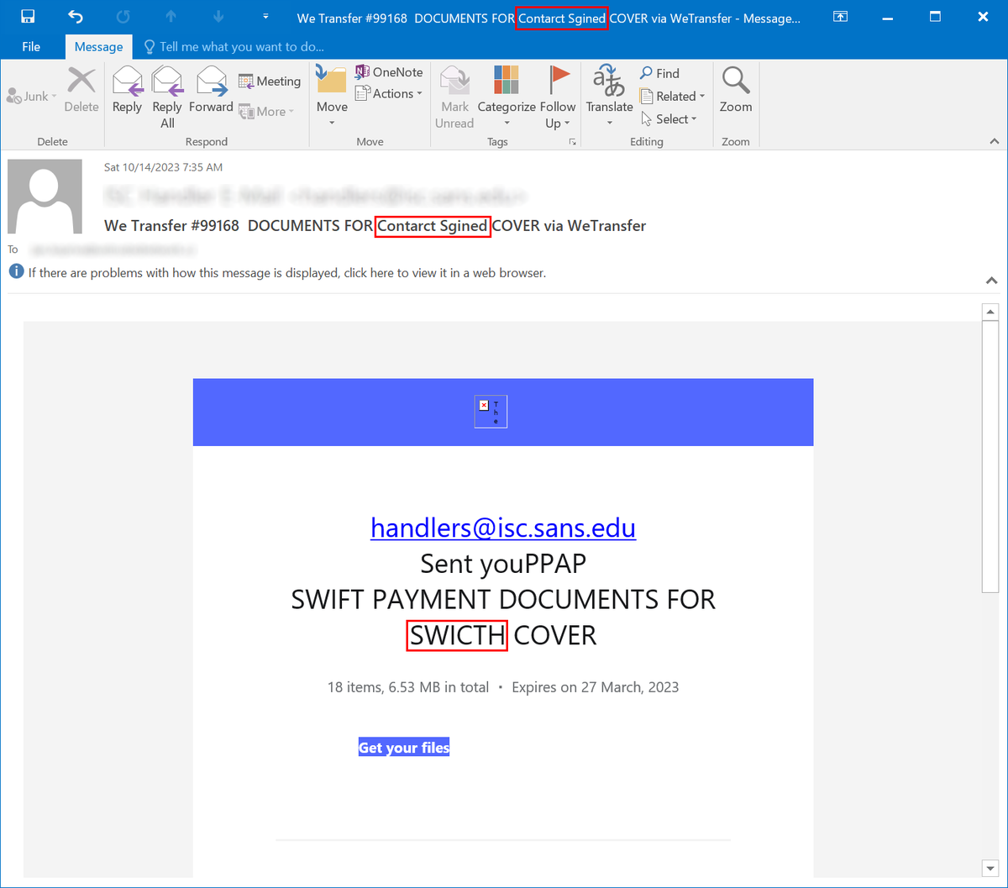The height and width of the screenshot is (888, 1008).
Task: Open the ribbon display options button
Action: click(x=839, y=16)
